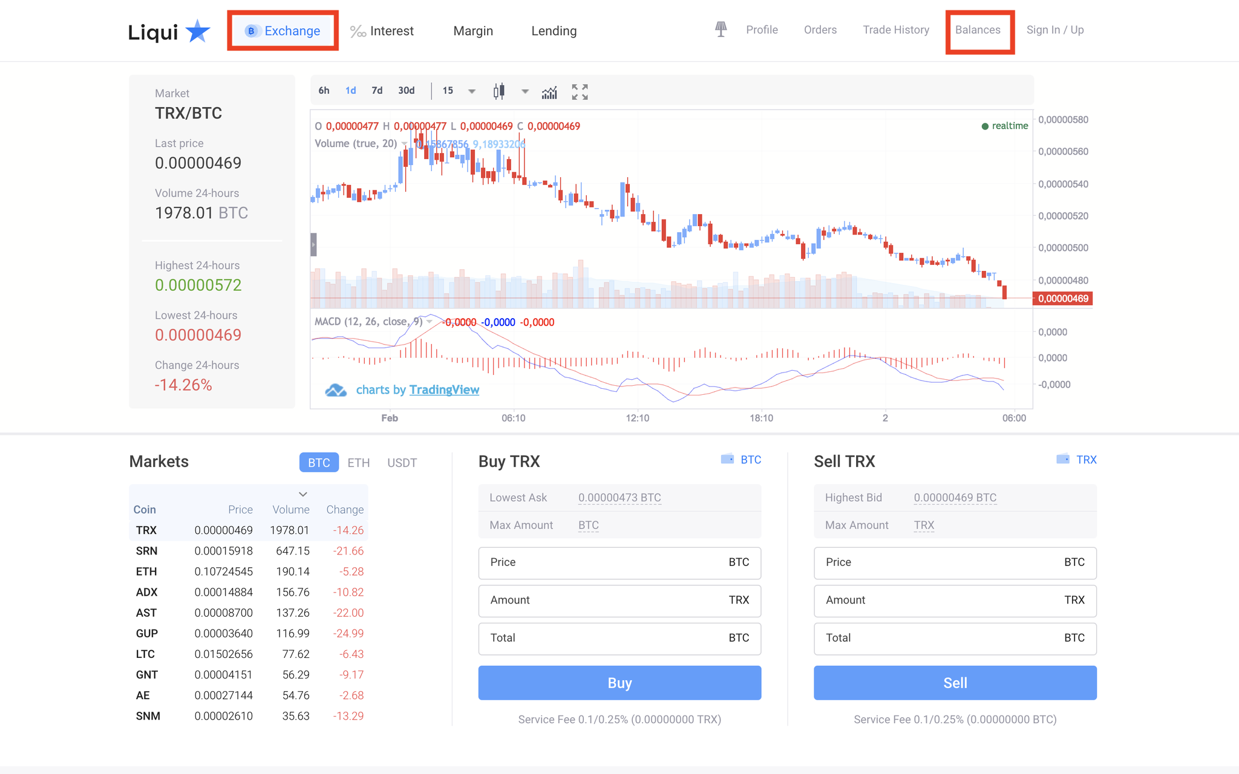Select the TRX market row
Screen dimensions: 1239x774
249,530
